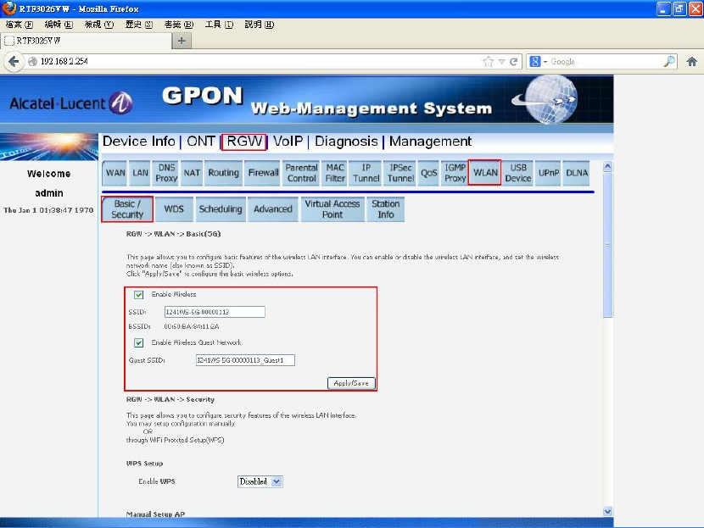Screen dimensions: 704x528
Task: Select the IP Tunnel tab
Action: coord(366,173)
